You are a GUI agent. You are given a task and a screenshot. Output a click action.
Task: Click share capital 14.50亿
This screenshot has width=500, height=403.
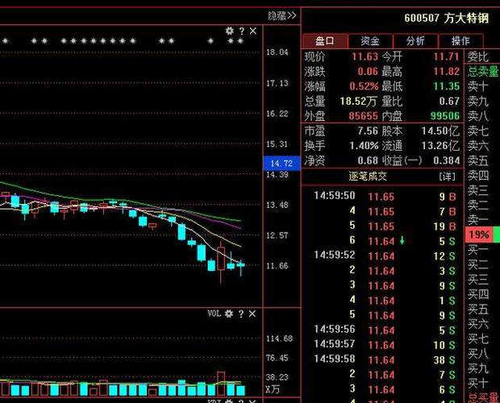pos(440,131)
